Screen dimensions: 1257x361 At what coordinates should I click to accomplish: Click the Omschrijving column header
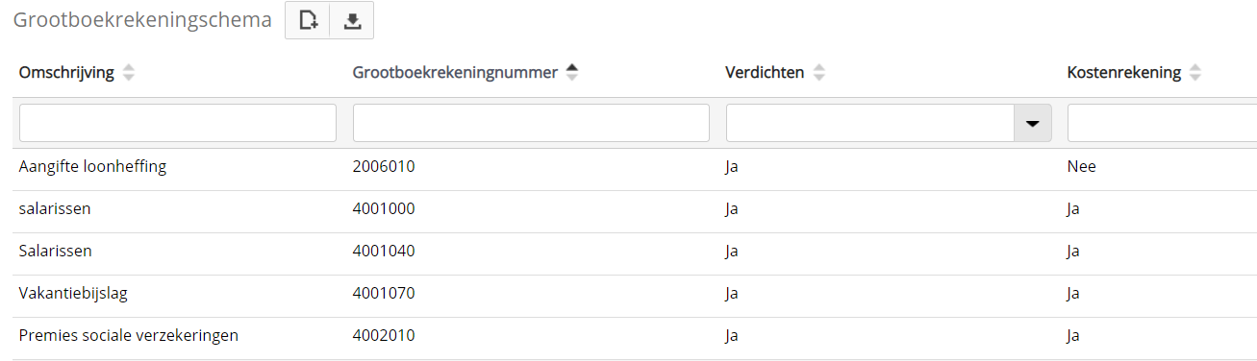coord(67,73)
